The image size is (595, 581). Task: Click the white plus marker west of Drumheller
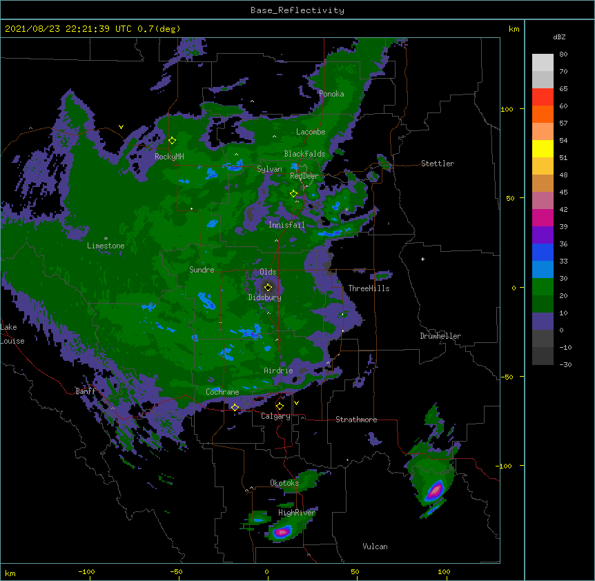(422, 259)
